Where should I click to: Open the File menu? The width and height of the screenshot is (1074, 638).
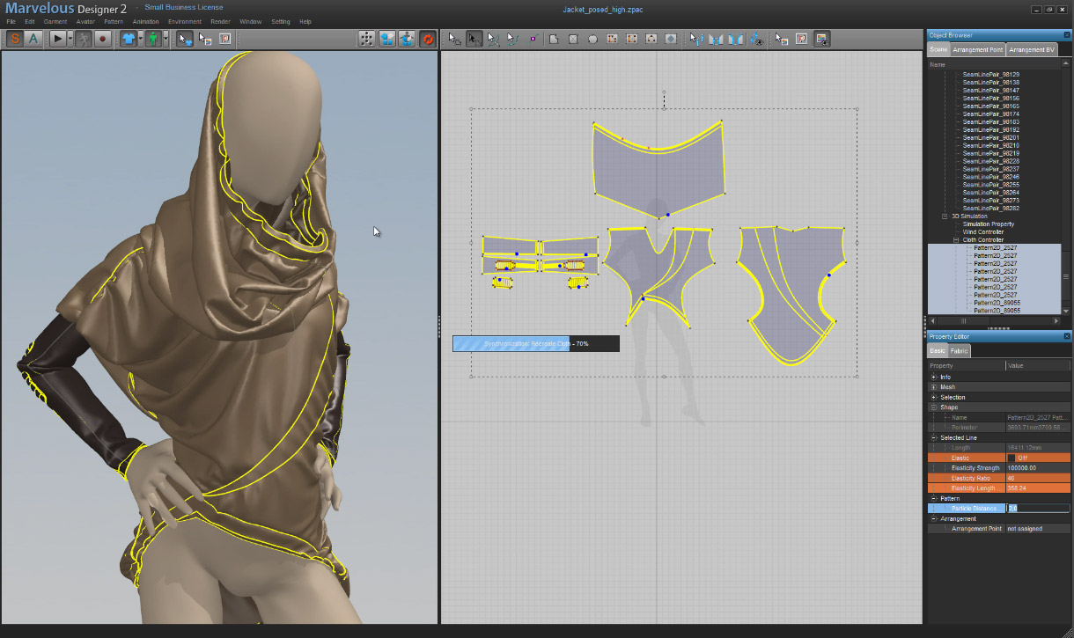point(11,21)
